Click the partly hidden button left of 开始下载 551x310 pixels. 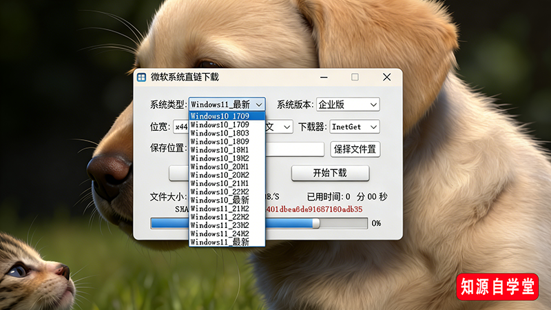click(179, 173)
